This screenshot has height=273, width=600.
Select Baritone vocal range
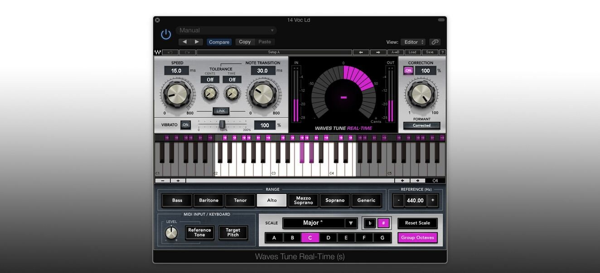(208, 200)
